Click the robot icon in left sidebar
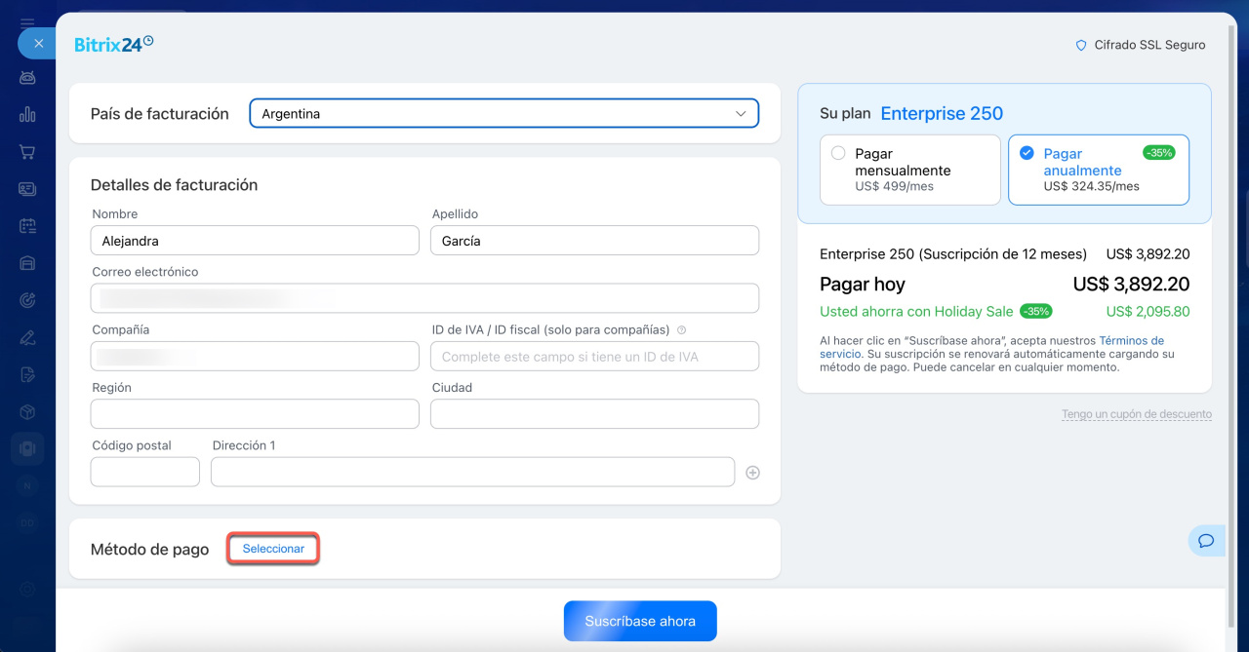 [27, 78]
